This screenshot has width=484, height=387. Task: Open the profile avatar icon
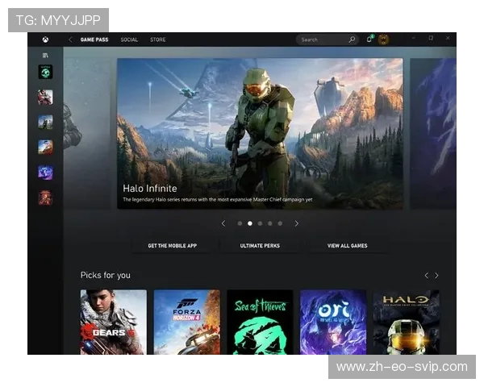384,39
